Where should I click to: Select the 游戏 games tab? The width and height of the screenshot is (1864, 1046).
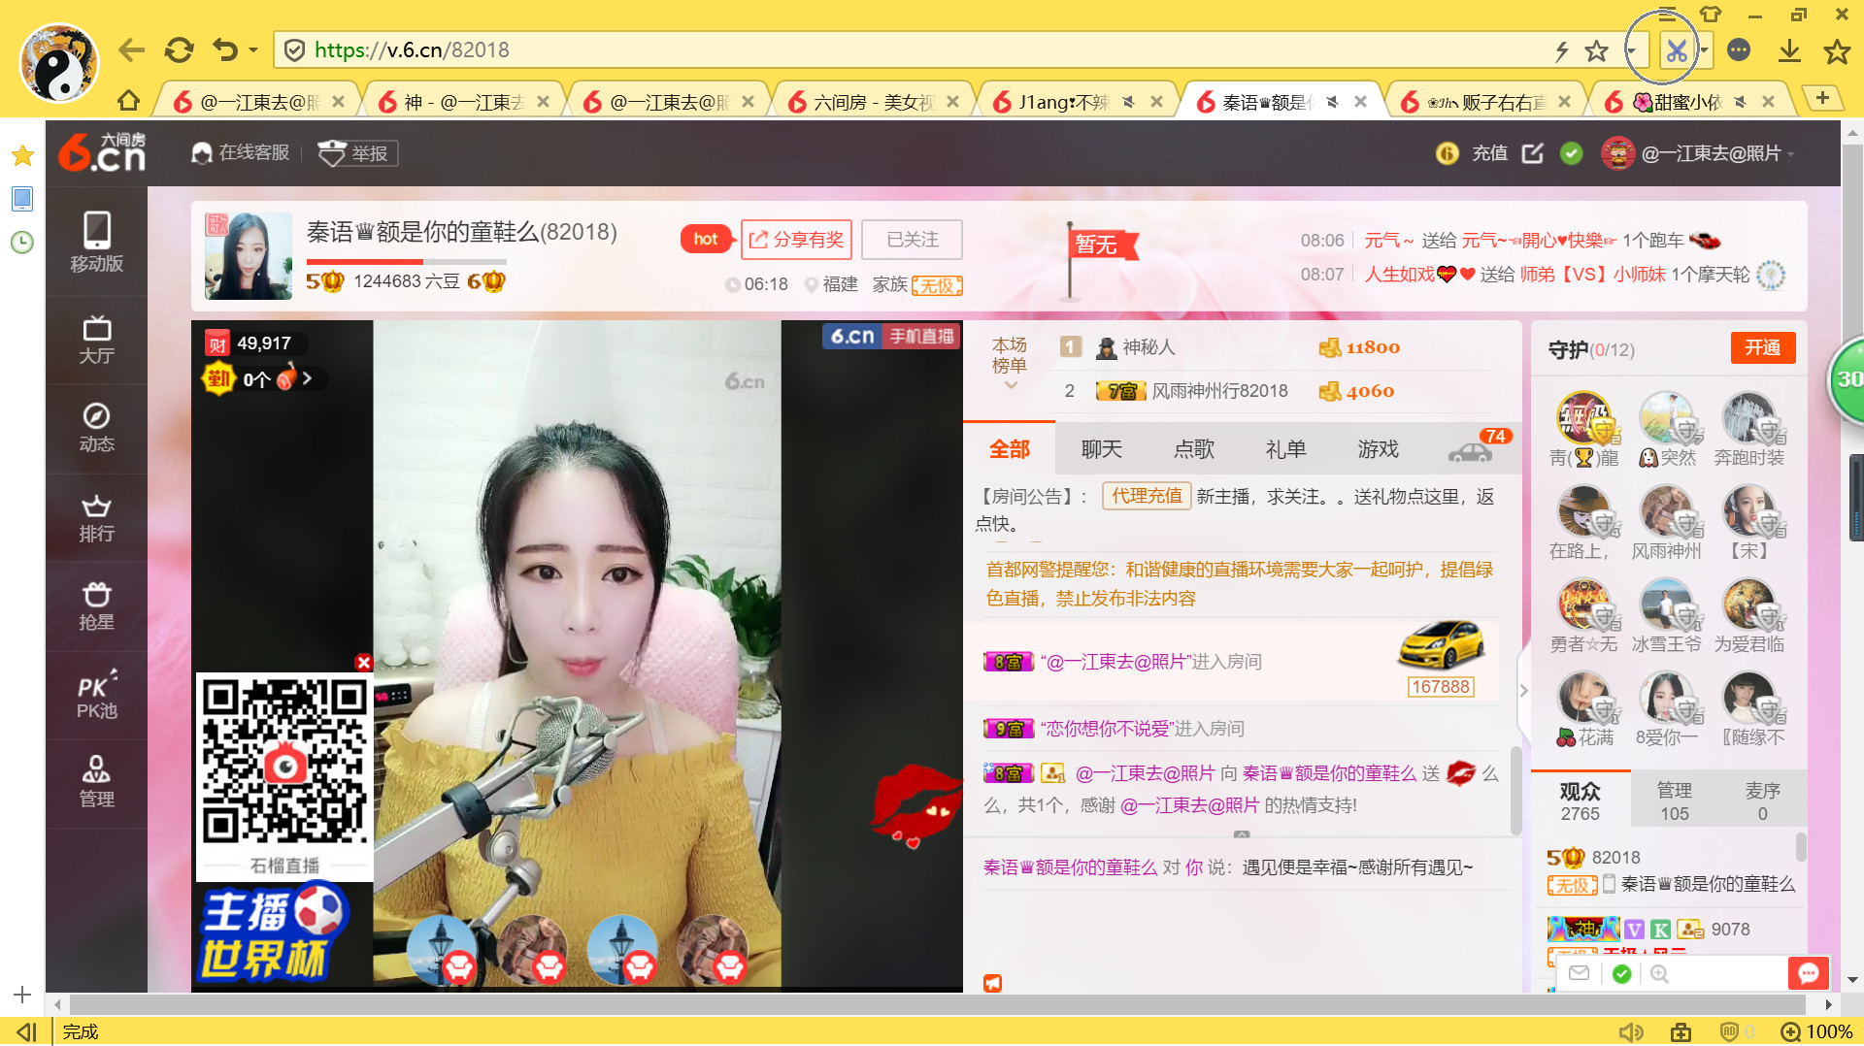(x=1378, y=449)
